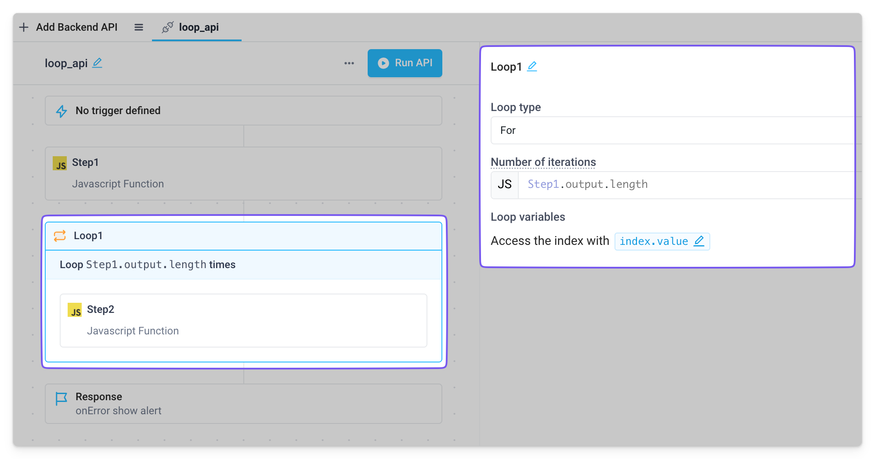Open the three-dot options menu near Run API
Image resolution: width=875 pixels, height=459 pixels.
(x=349, y=63)
